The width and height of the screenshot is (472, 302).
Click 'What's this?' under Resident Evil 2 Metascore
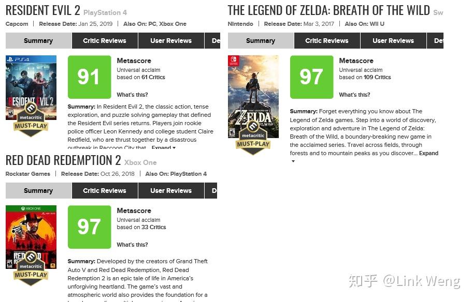point(133,95)
